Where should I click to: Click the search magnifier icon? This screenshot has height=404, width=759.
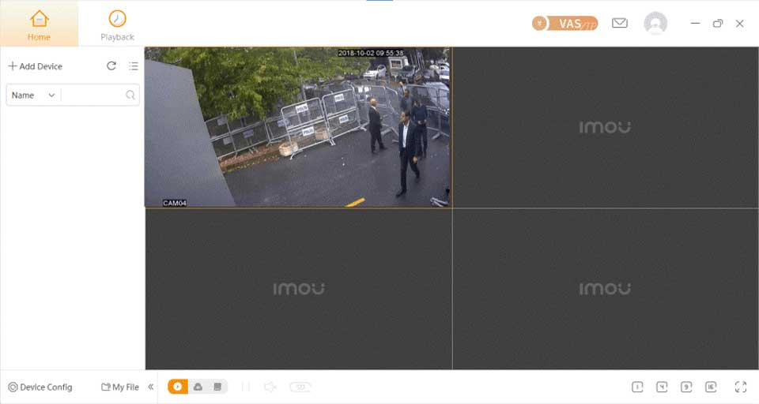(130, 95)
